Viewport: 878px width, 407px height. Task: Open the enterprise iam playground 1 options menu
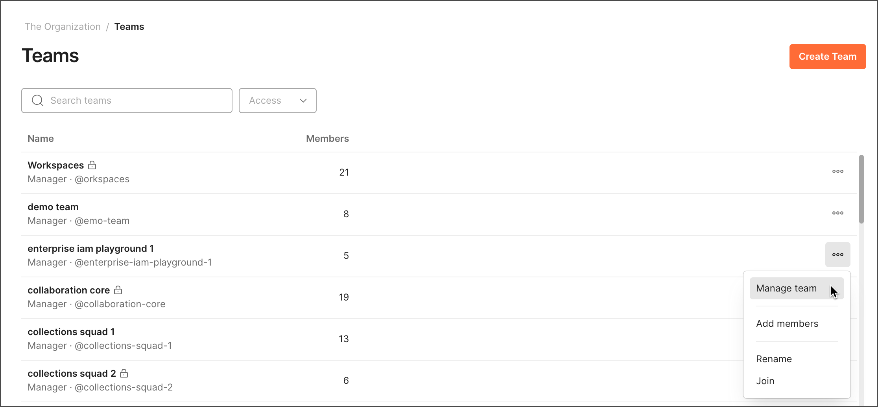837,255
